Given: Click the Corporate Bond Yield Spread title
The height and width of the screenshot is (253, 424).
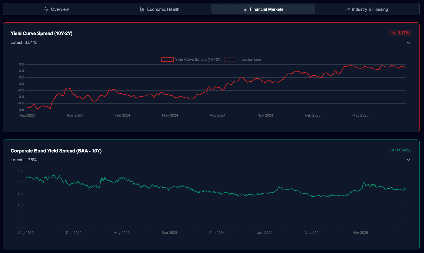Looking at the screenshot, I should [56, 151].
